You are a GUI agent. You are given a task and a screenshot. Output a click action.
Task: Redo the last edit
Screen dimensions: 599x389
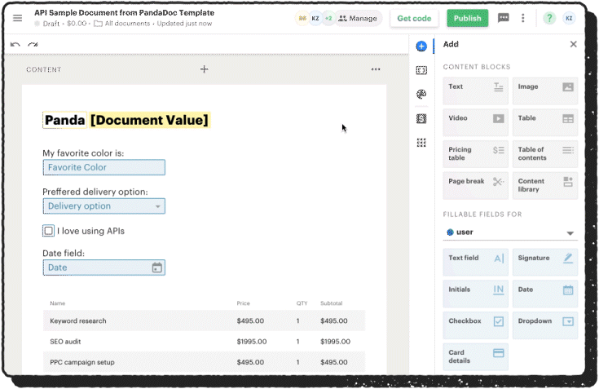click(x=33, y=44)
